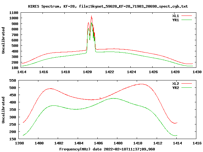Click the 1100 y-axis tick label
The height and width of the screenshot is (152, 203).
click(x=14, y=13)
